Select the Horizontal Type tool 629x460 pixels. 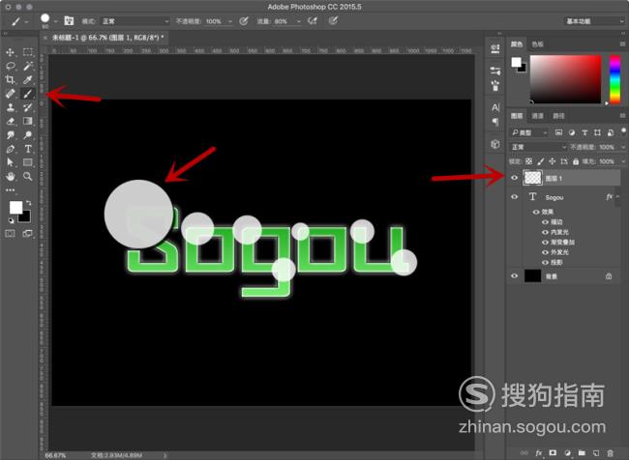pyautogui.click(x=28, y=149)
